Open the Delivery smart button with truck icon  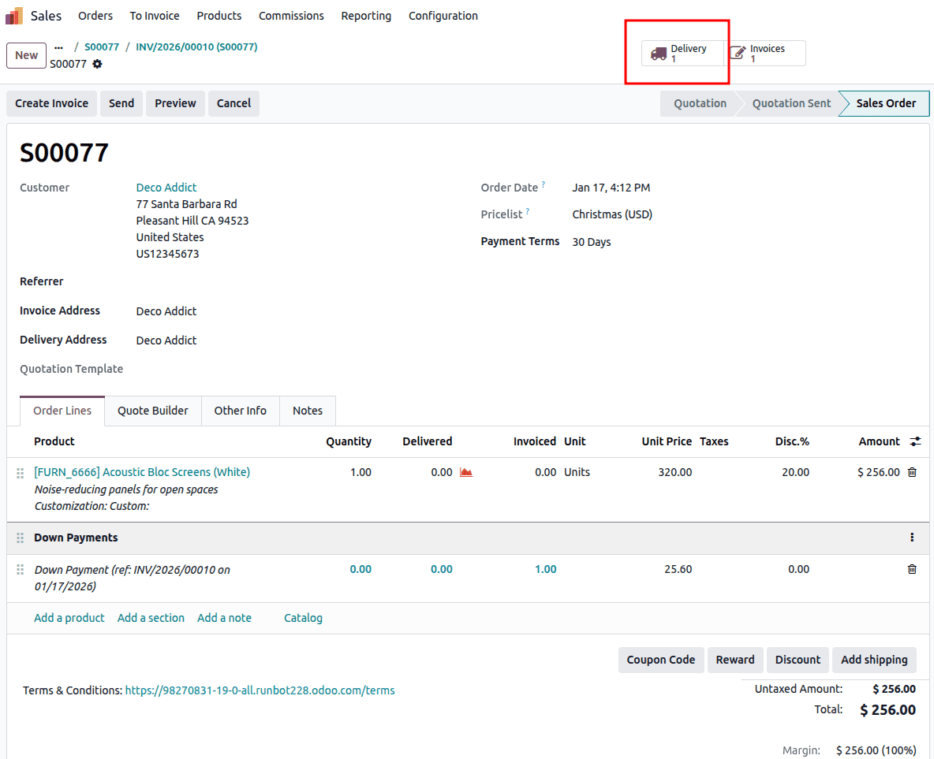(x=682, y=53)
